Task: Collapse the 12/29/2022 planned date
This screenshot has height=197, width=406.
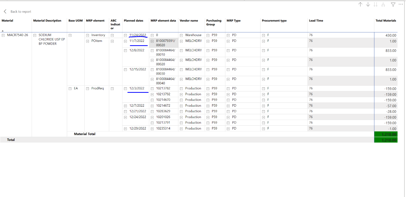Action: tap(125, 128)
